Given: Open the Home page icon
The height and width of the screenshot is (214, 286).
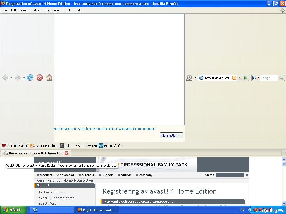Looking at the screenshot, I should tap(49, 77).
